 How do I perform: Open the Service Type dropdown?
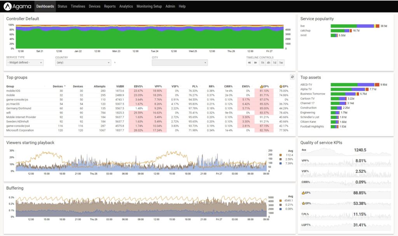click(x=25, y=62)
